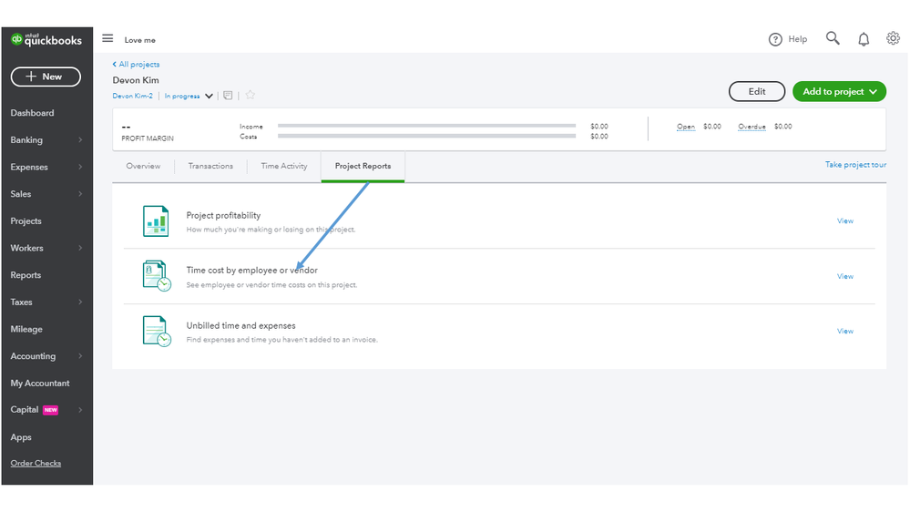Open the In progress status dropdown
Screen dimensions: 910x512
[x=210, y=96]
